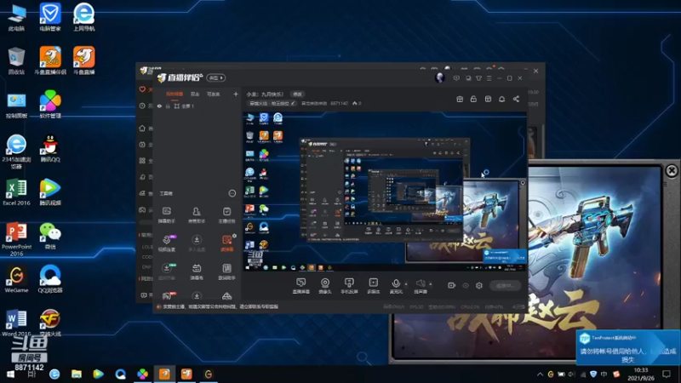Viewport: 681px width, 383px height.
Task: Expand the speaker options arrow
Action: 431,284
